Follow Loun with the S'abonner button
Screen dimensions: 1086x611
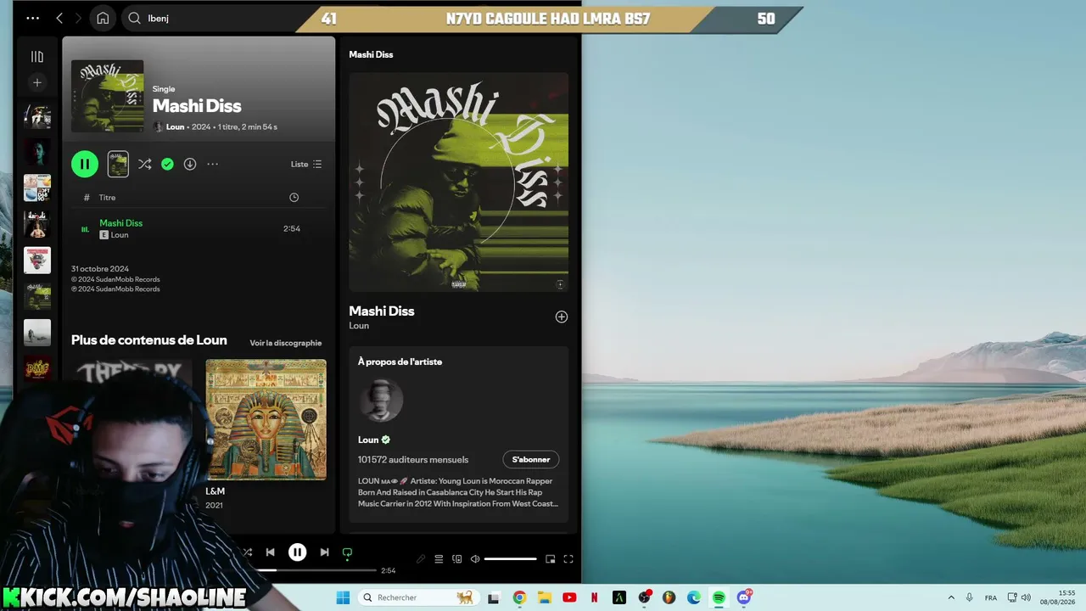[x=531, y=459]
